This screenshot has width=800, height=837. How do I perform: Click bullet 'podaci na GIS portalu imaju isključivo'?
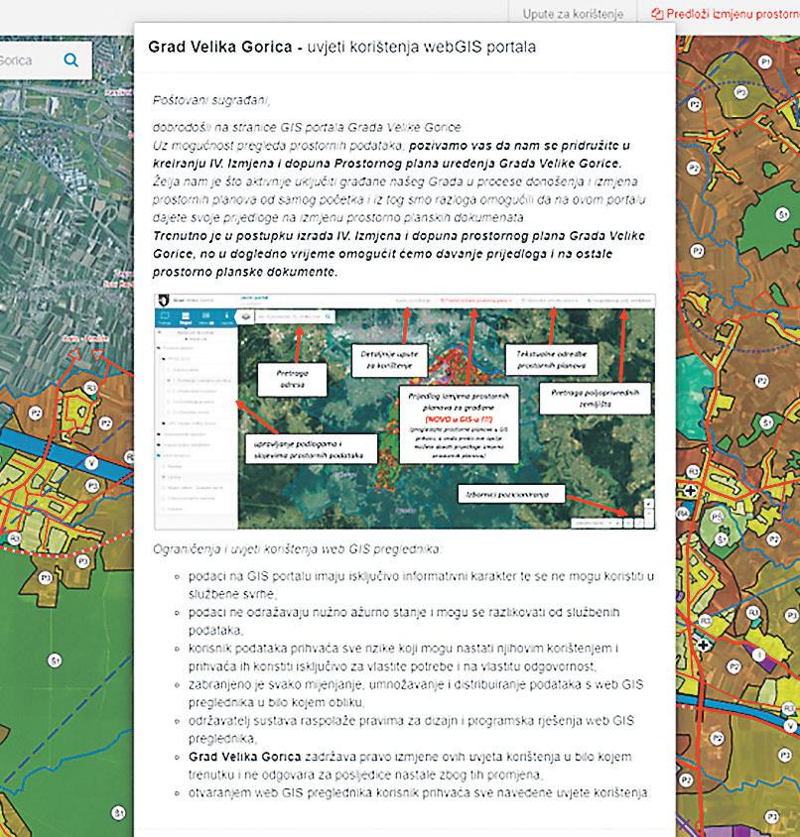coord(421,585)
